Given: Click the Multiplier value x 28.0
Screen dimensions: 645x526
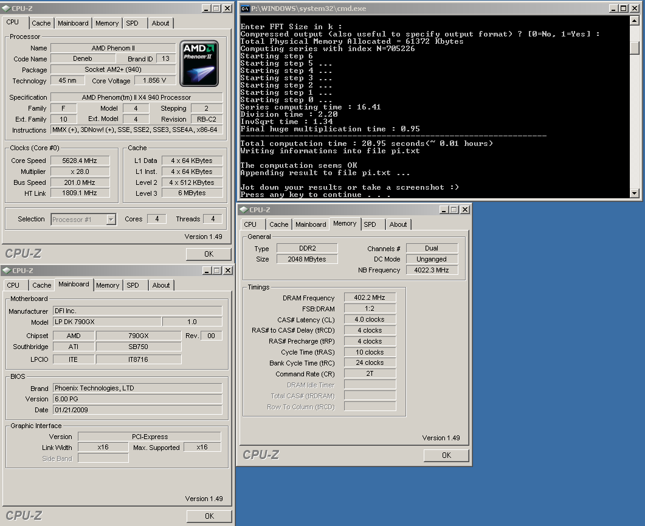Looking at the screenshot, I should coord(80,171).
